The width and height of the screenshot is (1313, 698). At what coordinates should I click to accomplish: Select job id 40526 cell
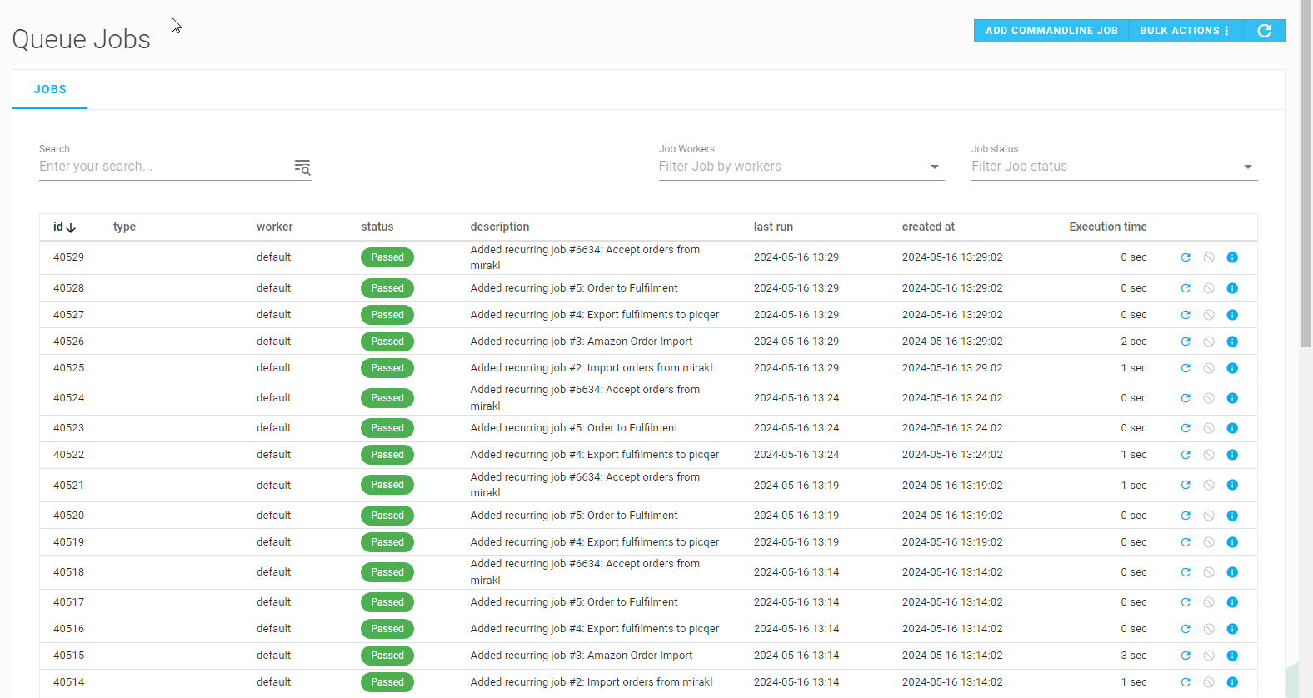tap(68, 342)
